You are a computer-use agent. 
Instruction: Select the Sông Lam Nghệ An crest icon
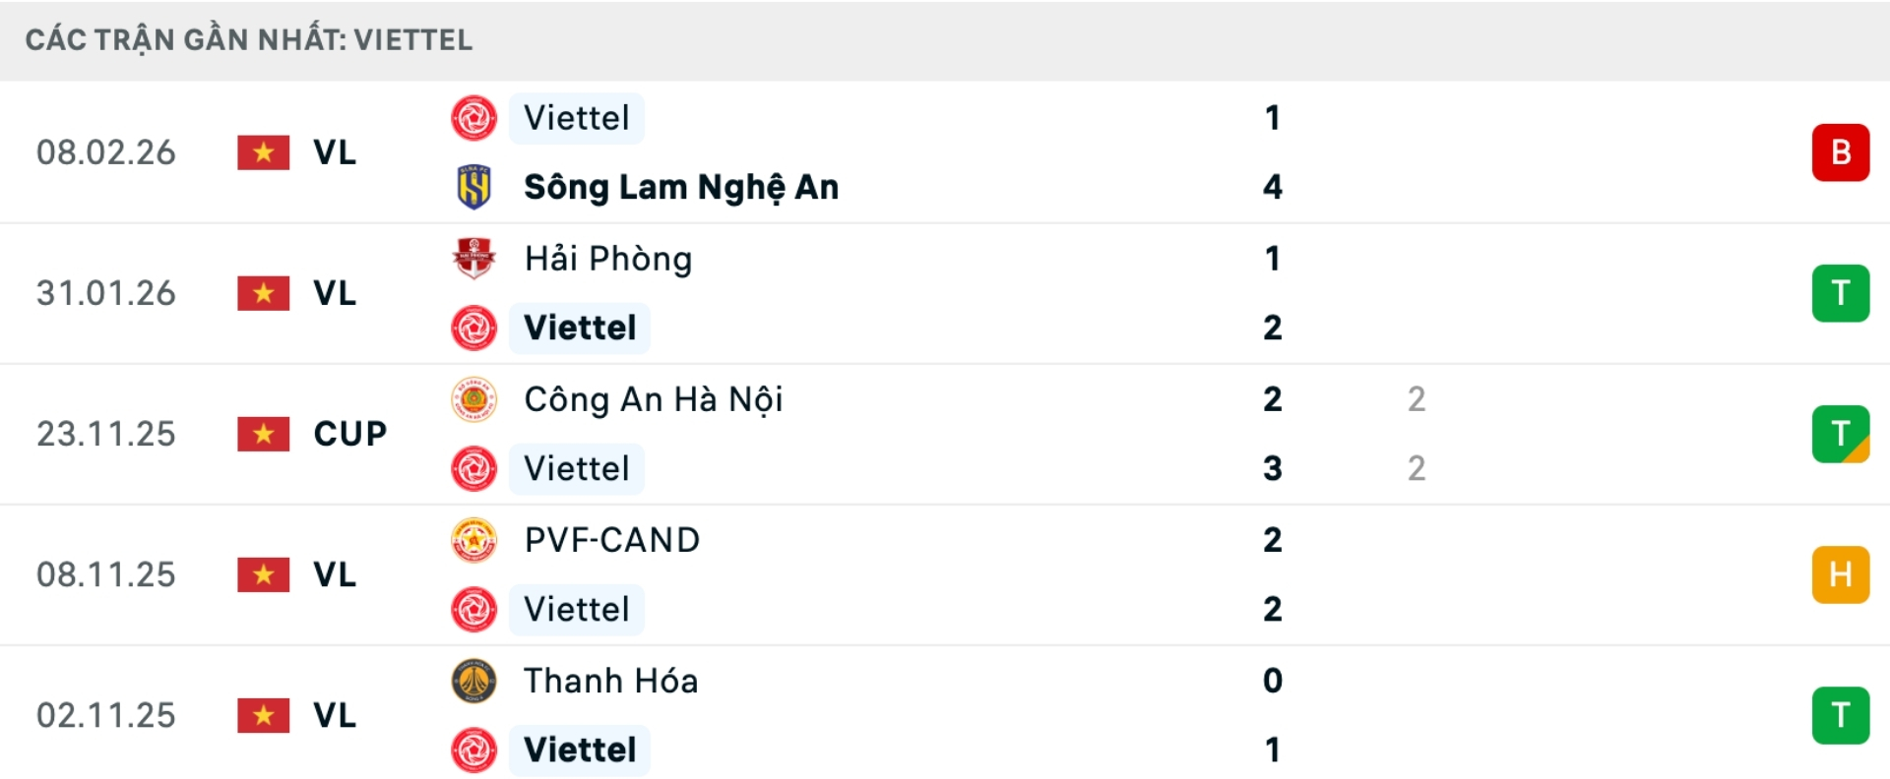coord(475,187)
